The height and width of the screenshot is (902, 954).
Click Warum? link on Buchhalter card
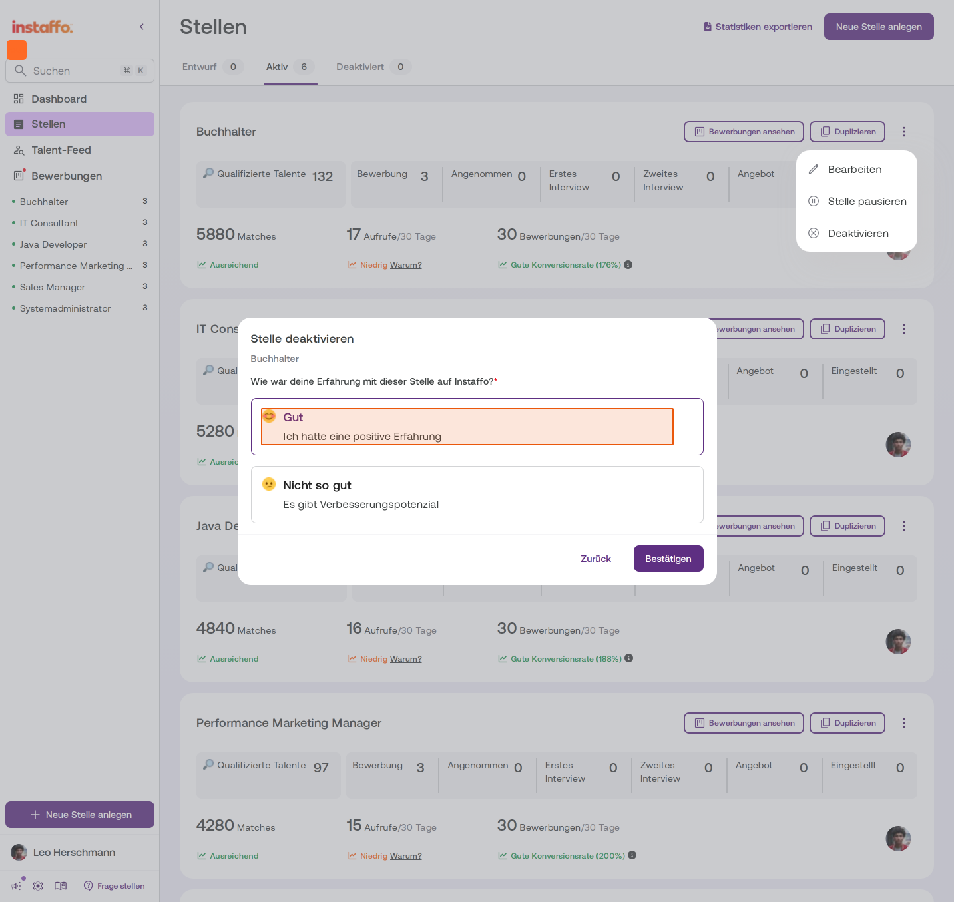pos(406,265)
